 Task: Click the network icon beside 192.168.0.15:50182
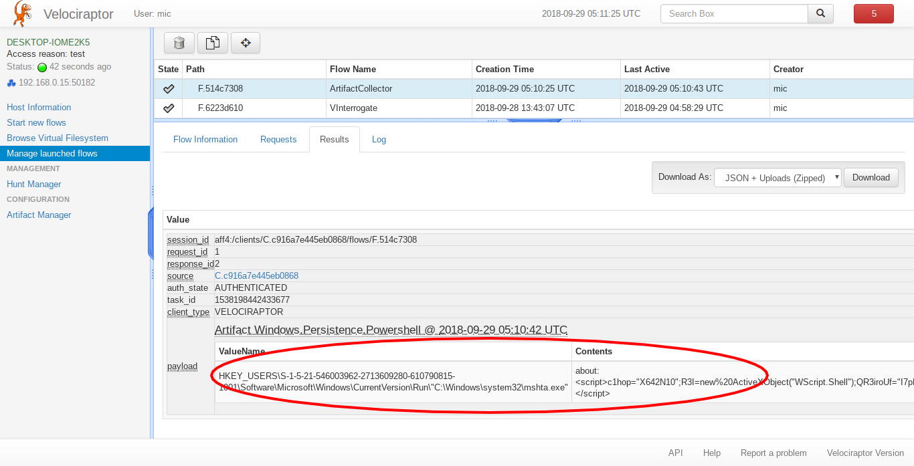click(x=11, y=83)
